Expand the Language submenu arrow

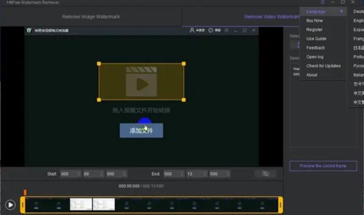(342, 11)
